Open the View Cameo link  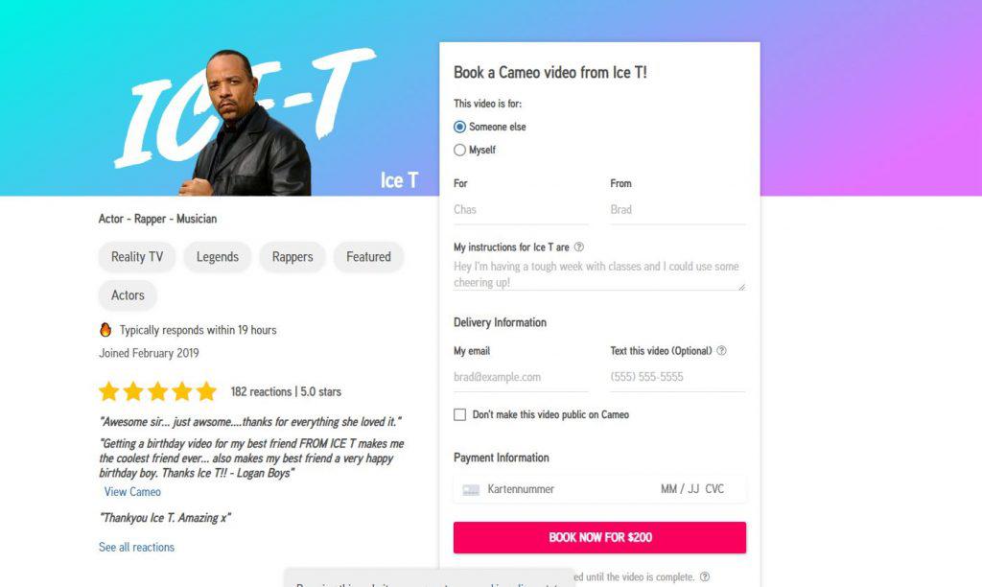132,492
